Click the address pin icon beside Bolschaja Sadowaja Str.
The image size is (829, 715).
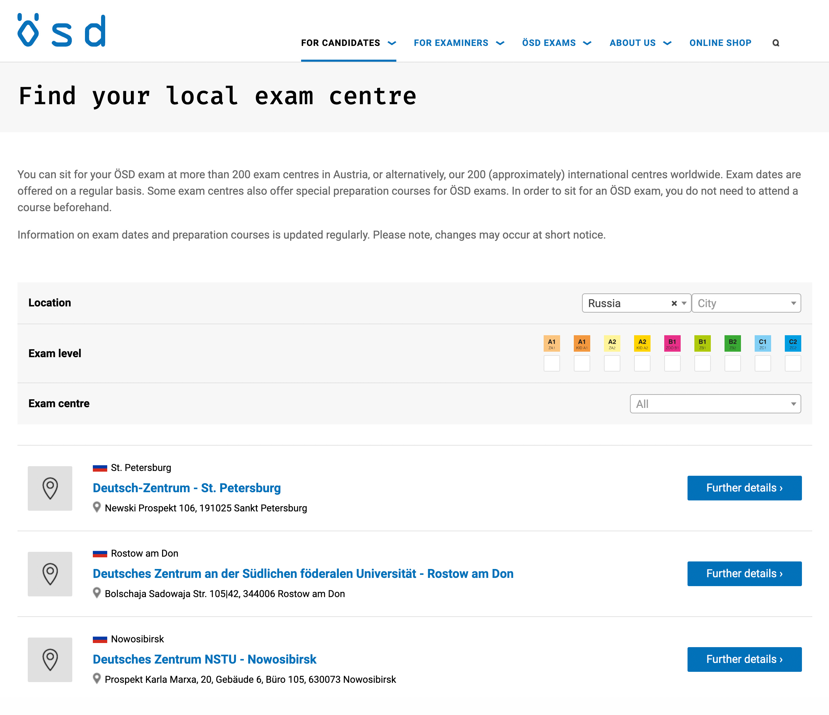pos(97,593)
